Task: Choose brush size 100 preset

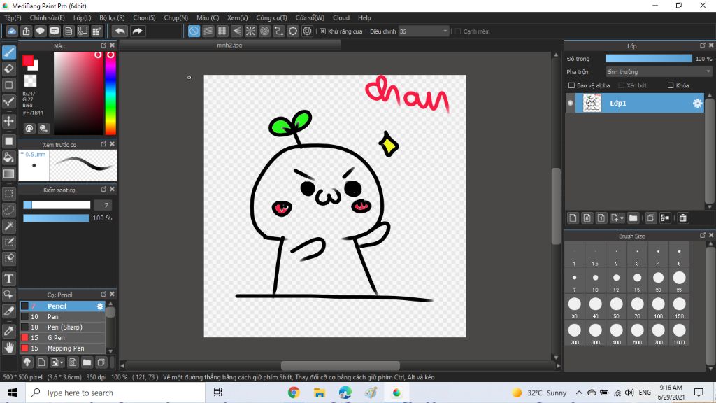Action: point(658,307)
